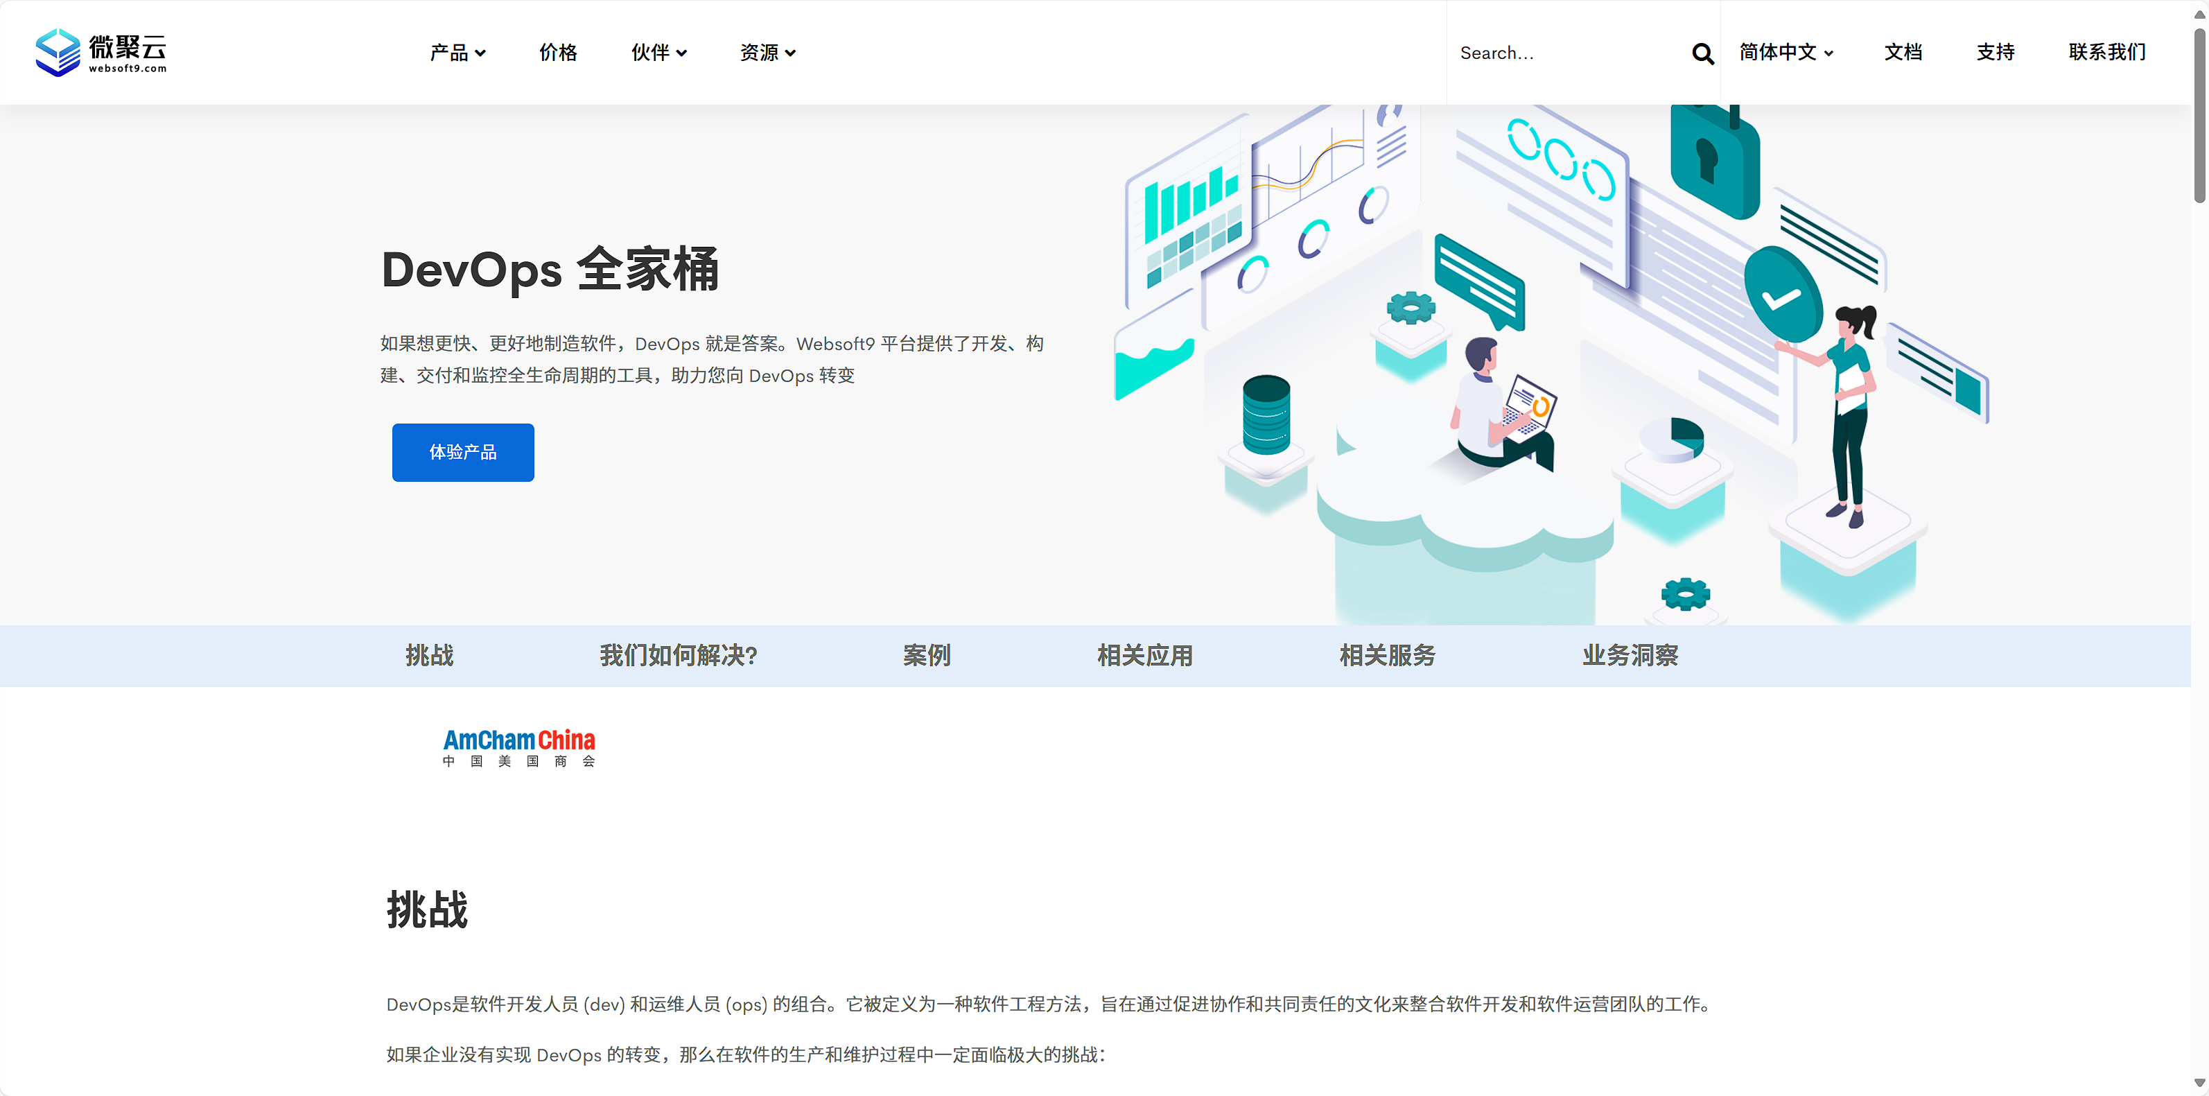Click the checkmark shield illustration icon

click(1783, 296)
